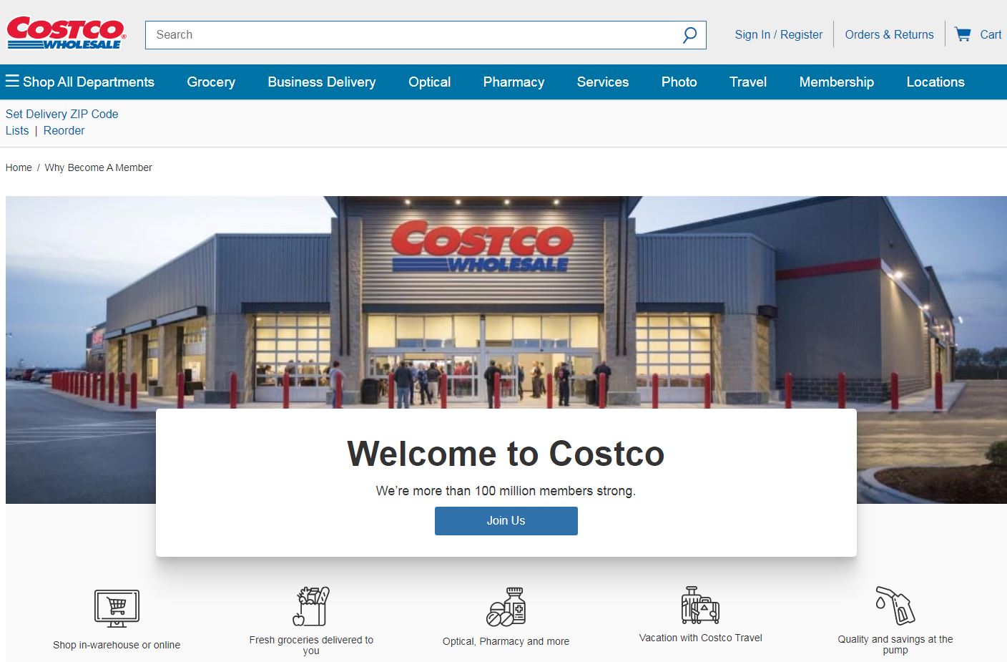
Task: Click the shopping cart icon
Action: [x=963, y=34]
